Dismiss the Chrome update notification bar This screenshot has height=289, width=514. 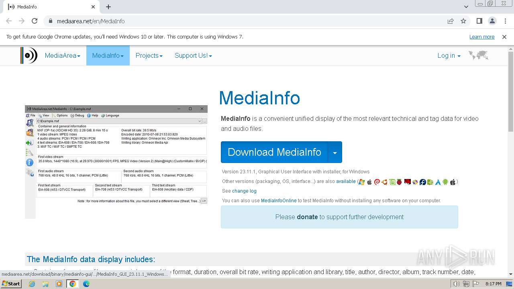504,37
